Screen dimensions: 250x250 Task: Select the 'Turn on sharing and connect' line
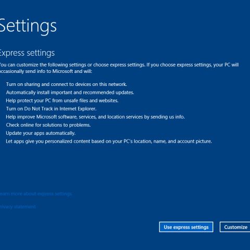66,84
